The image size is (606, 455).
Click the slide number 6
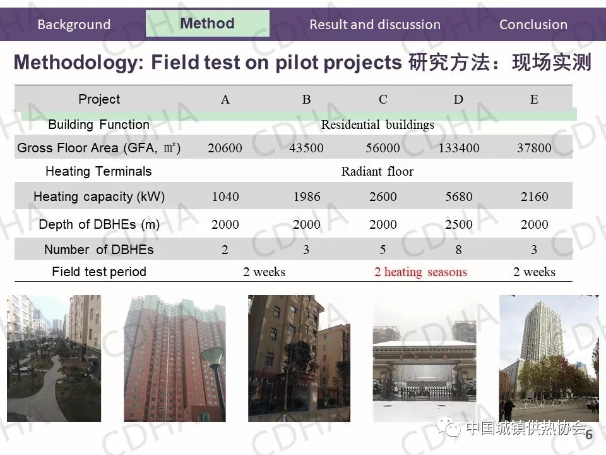589,435
